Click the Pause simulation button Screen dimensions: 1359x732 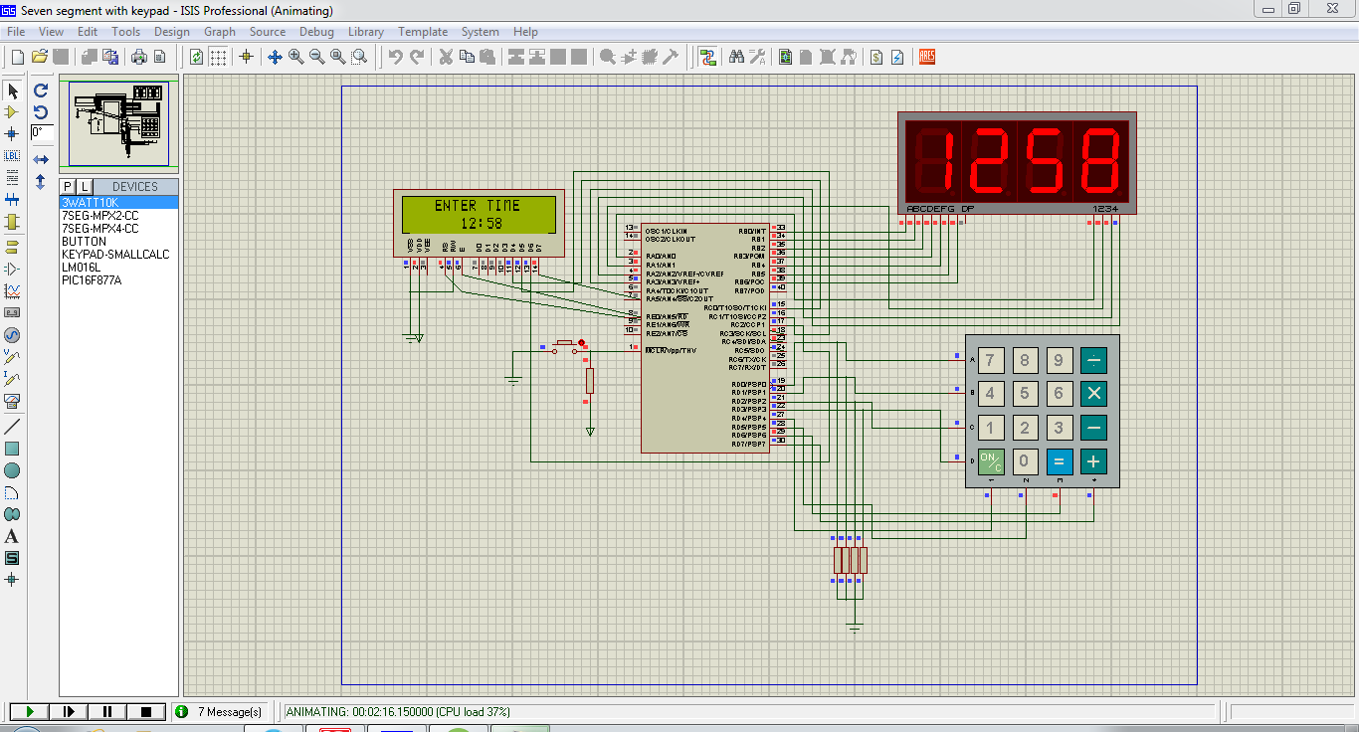pyautogui.click(x=107, y=711)
